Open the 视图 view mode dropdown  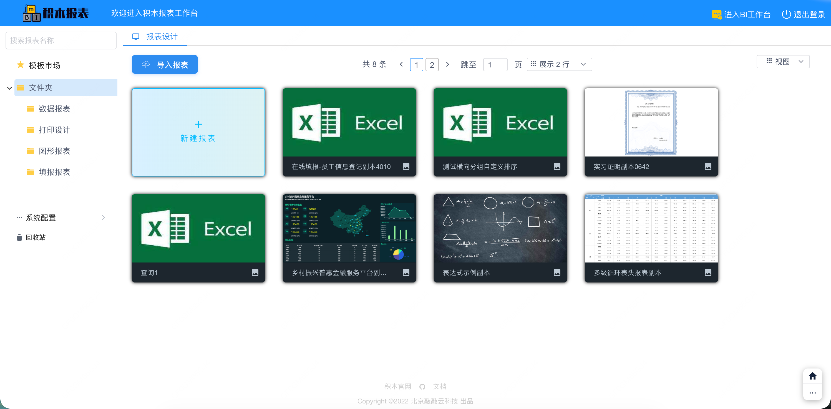tap(783, 62)
